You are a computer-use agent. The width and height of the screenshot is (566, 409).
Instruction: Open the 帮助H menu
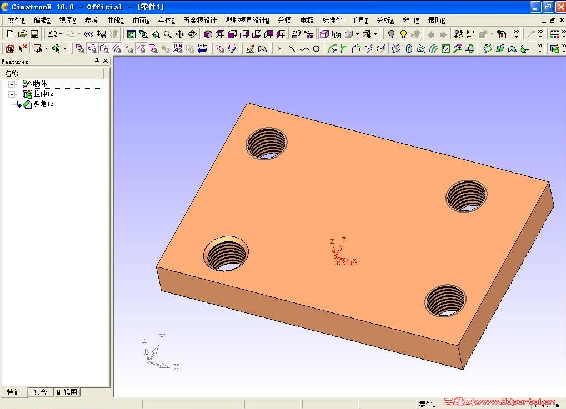coord(437,21)
